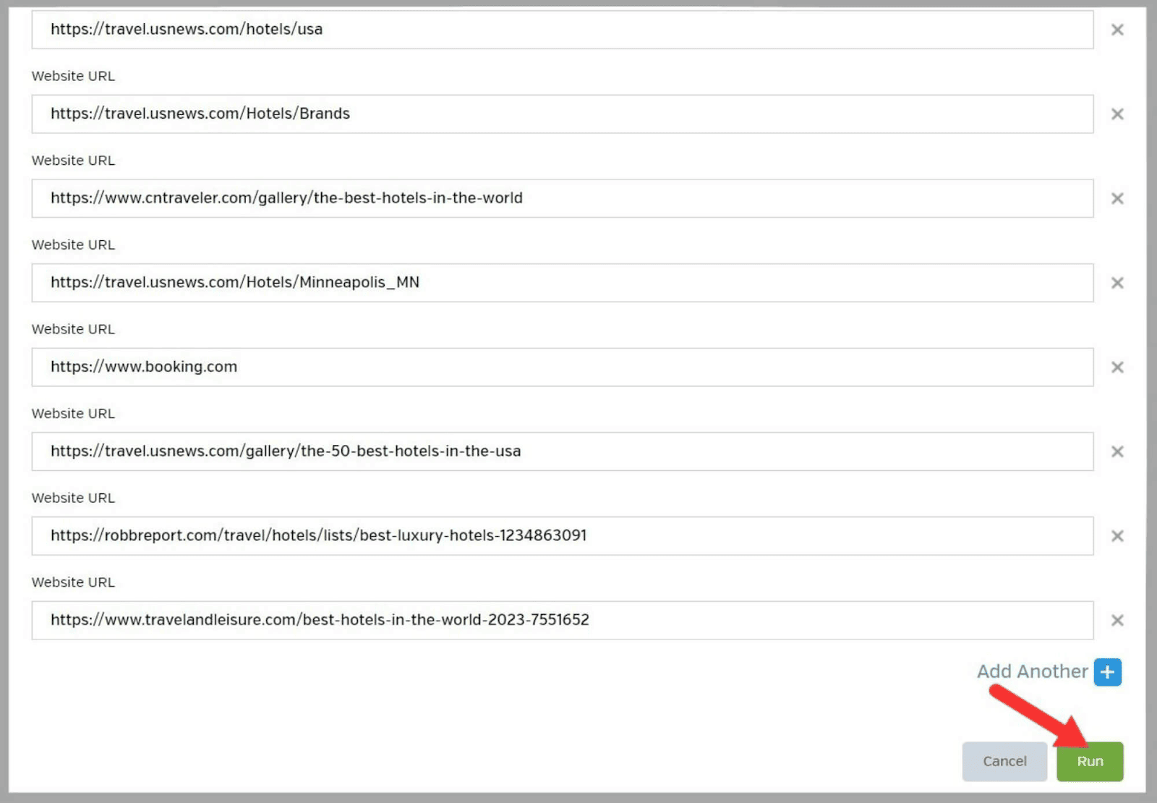Screen dimensions: 1157x803
Task: Delete the robbreport.com luxury hotels URL
Action: pos(1117,536)
